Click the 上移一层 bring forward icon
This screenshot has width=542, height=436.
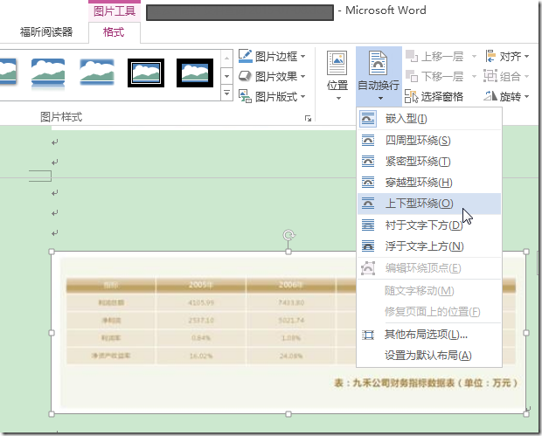click(x=412, y=56)
